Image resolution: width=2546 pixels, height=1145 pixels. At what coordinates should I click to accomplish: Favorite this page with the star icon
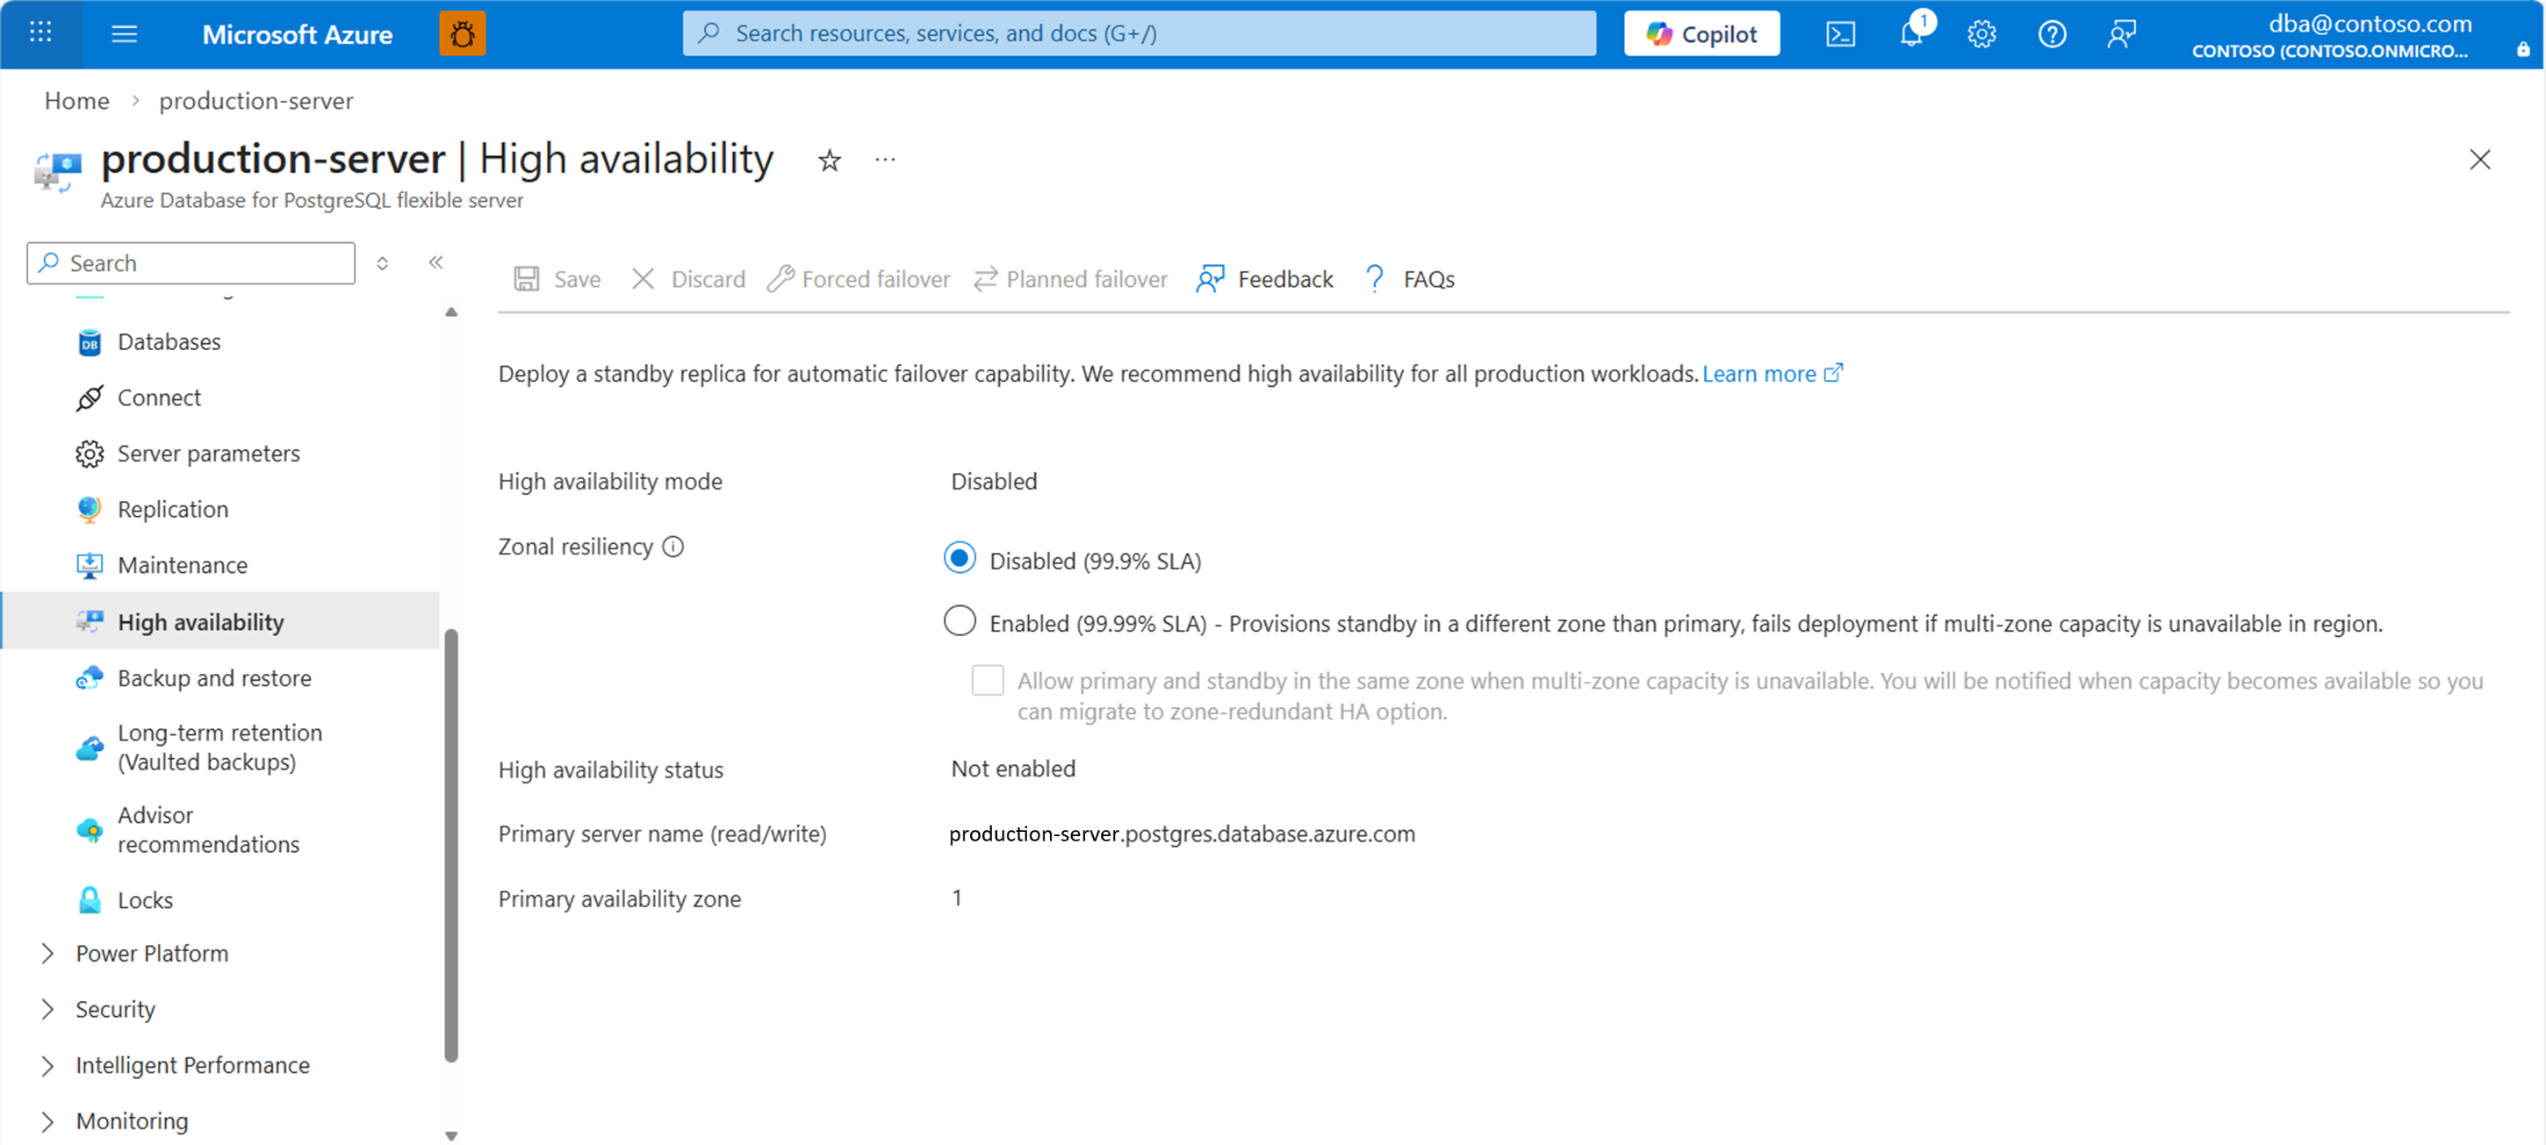(x=830, y=160)
